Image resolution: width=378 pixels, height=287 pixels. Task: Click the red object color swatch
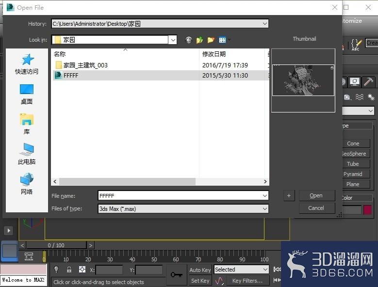tap(367, 210)
